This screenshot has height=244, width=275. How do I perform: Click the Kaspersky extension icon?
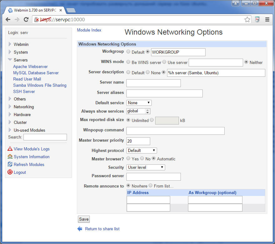[257, 19]
